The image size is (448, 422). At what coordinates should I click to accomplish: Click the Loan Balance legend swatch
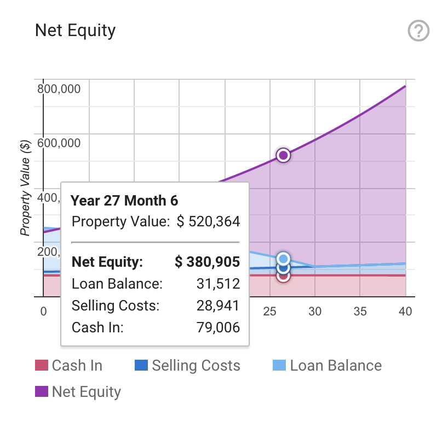(279, 365)
